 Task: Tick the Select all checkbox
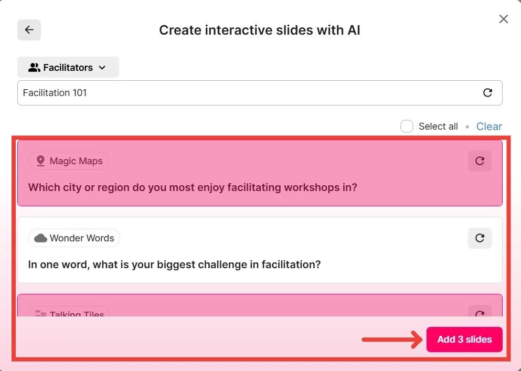407,126
